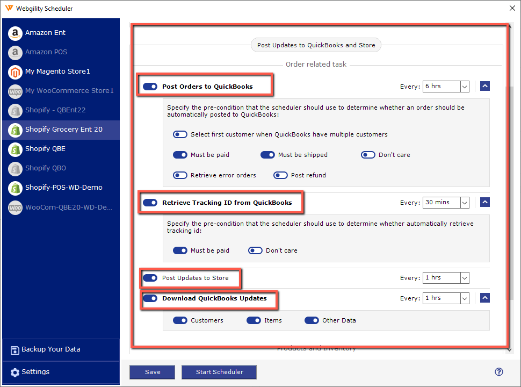Viewport: 521px width, 387px height.
Task: Open Settings from the sidebar
Action: point(35,372)
